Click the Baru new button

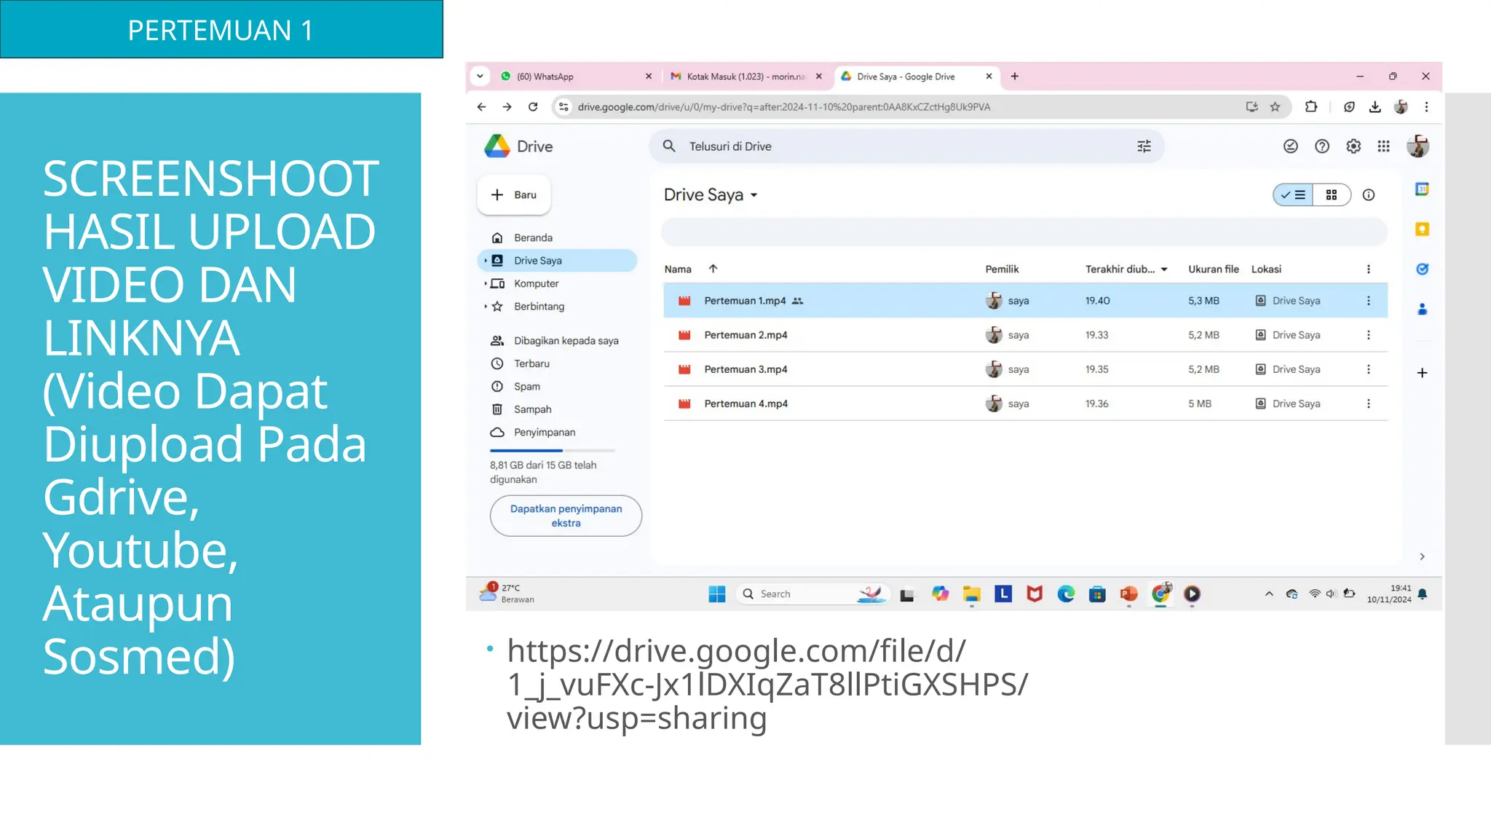514,195
